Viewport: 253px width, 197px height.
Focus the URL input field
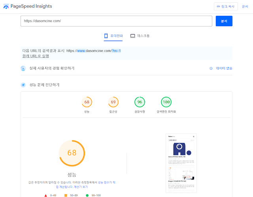[x=116, y=21]
